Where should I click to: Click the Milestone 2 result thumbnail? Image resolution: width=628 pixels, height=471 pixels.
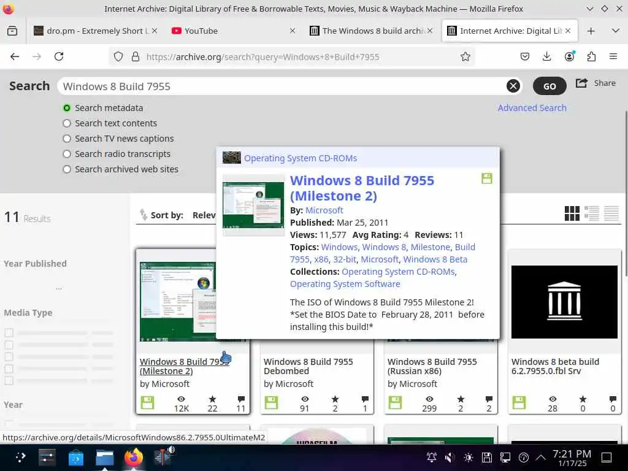pyautogui.click(x=177, y=302)
